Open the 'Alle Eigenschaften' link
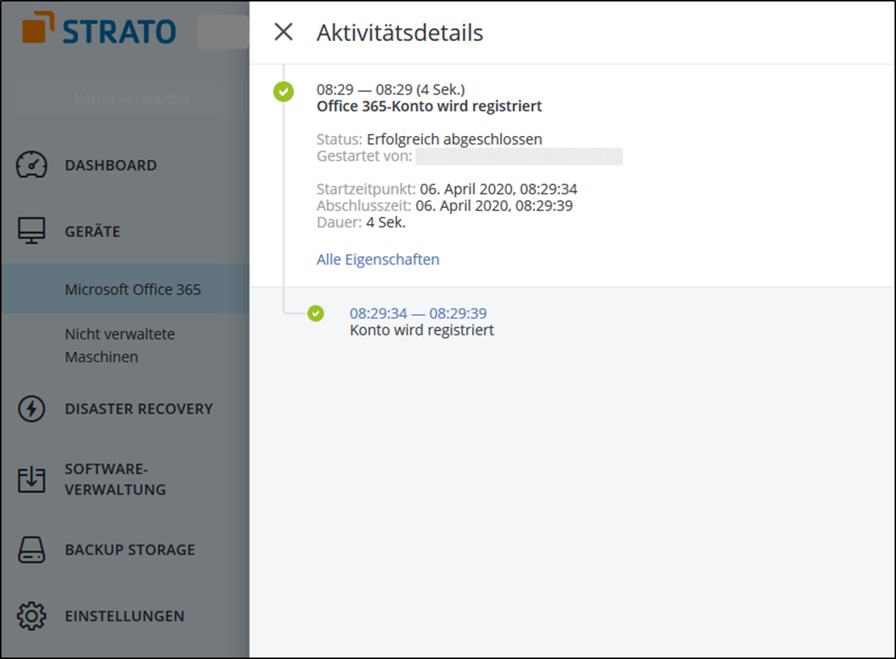 click(x=377, y=259)
